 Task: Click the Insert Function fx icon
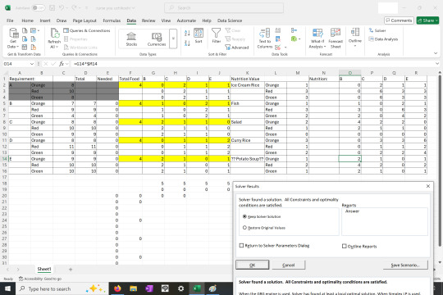[x=62, y=64]
